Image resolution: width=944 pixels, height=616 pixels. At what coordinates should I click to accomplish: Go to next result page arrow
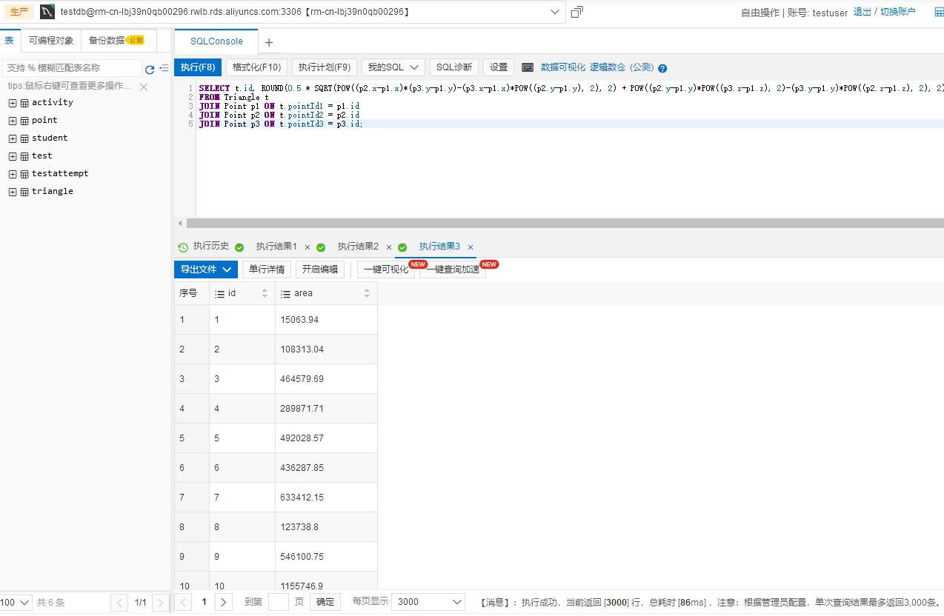(x=224, y=602)
